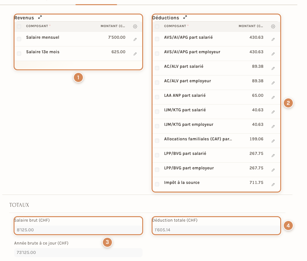Image resolution: width=307 pixels, height=261 pixels.
Task: Edit the AC/ALV part employeur row
Action: [273, 83]
